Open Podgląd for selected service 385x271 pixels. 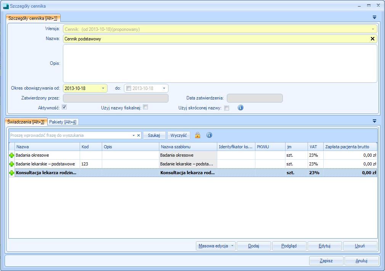tap(289, 246)
